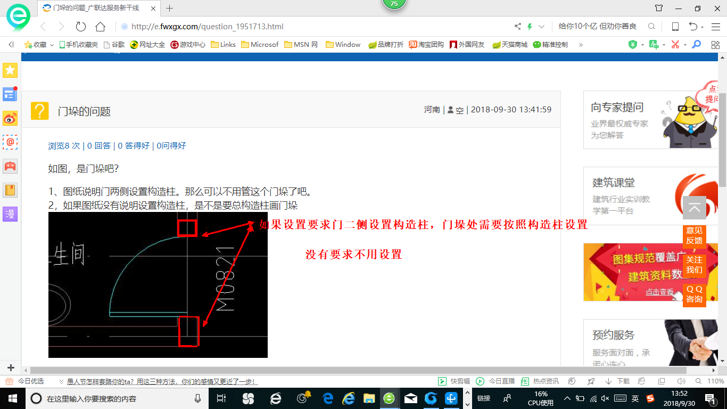Image resolution: width=727 pixels, height=409 pixels.
Task: Collapse the sidebar with the arrow icon
Action: pyautogui.click(x=11, y=45)
